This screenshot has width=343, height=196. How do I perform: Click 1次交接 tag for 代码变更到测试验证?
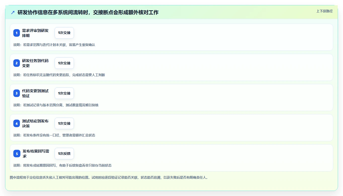pos(64,93)
